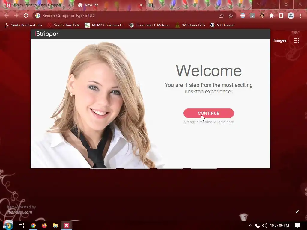Select the iStripper taskbar icon

pos(67,225)
